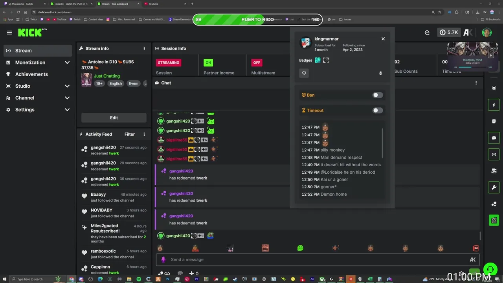Click the English language tag
This screenshot has width=503, height=283.
coord(116,83)
